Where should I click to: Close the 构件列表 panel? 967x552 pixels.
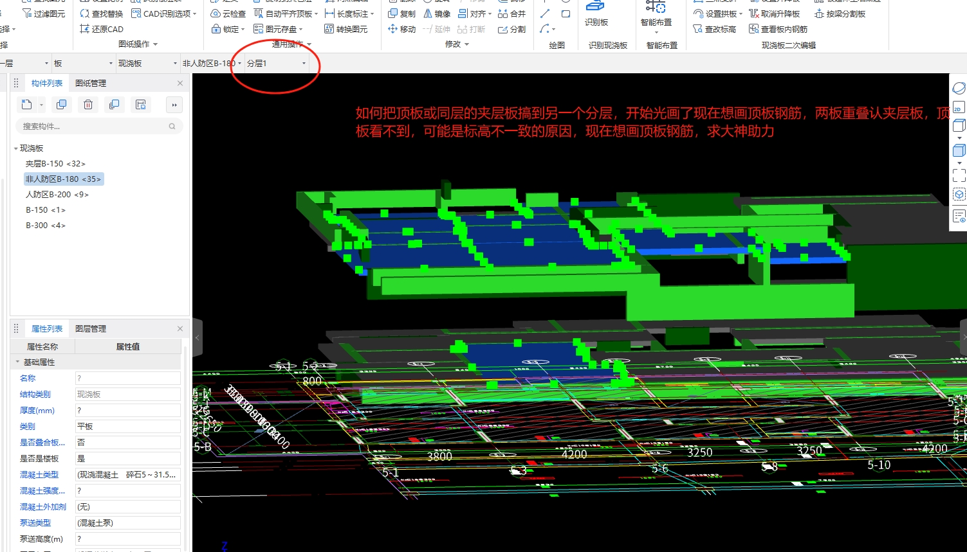click(180, 83)
